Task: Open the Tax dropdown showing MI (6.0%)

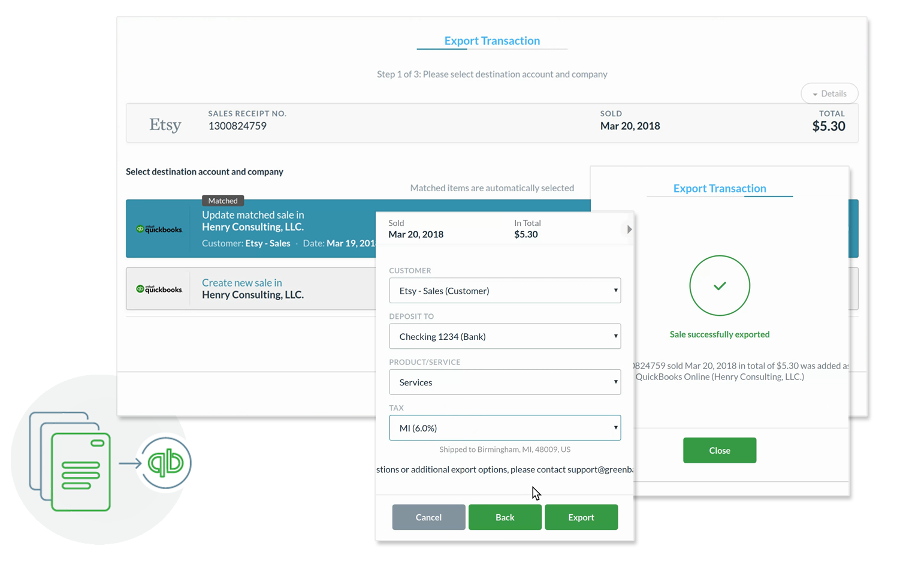Action: (x=505, y=428)
